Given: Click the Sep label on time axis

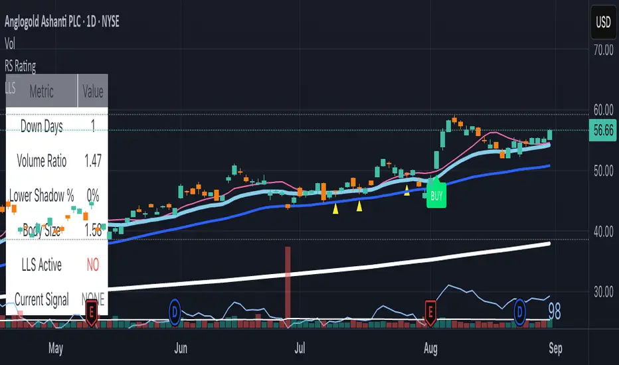Looking at the screenshot, I should [555, 348].
